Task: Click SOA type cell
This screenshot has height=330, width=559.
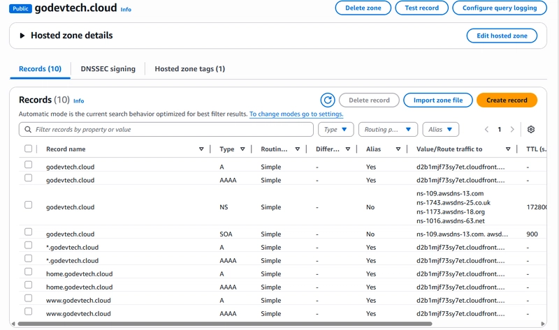Action: click(226, 234)
